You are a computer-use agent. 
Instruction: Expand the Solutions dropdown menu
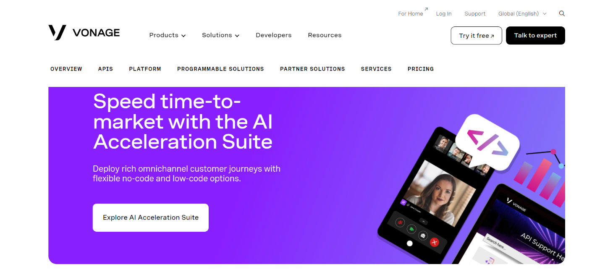pos(220,35)
